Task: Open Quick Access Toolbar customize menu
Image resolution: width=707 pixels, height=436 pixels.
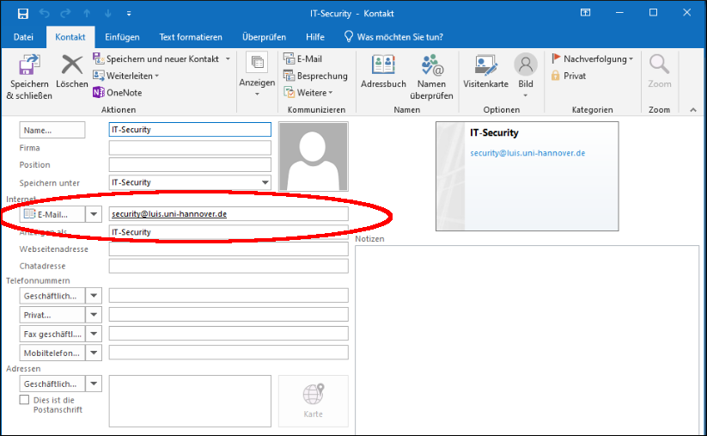Action: point(129,14)
